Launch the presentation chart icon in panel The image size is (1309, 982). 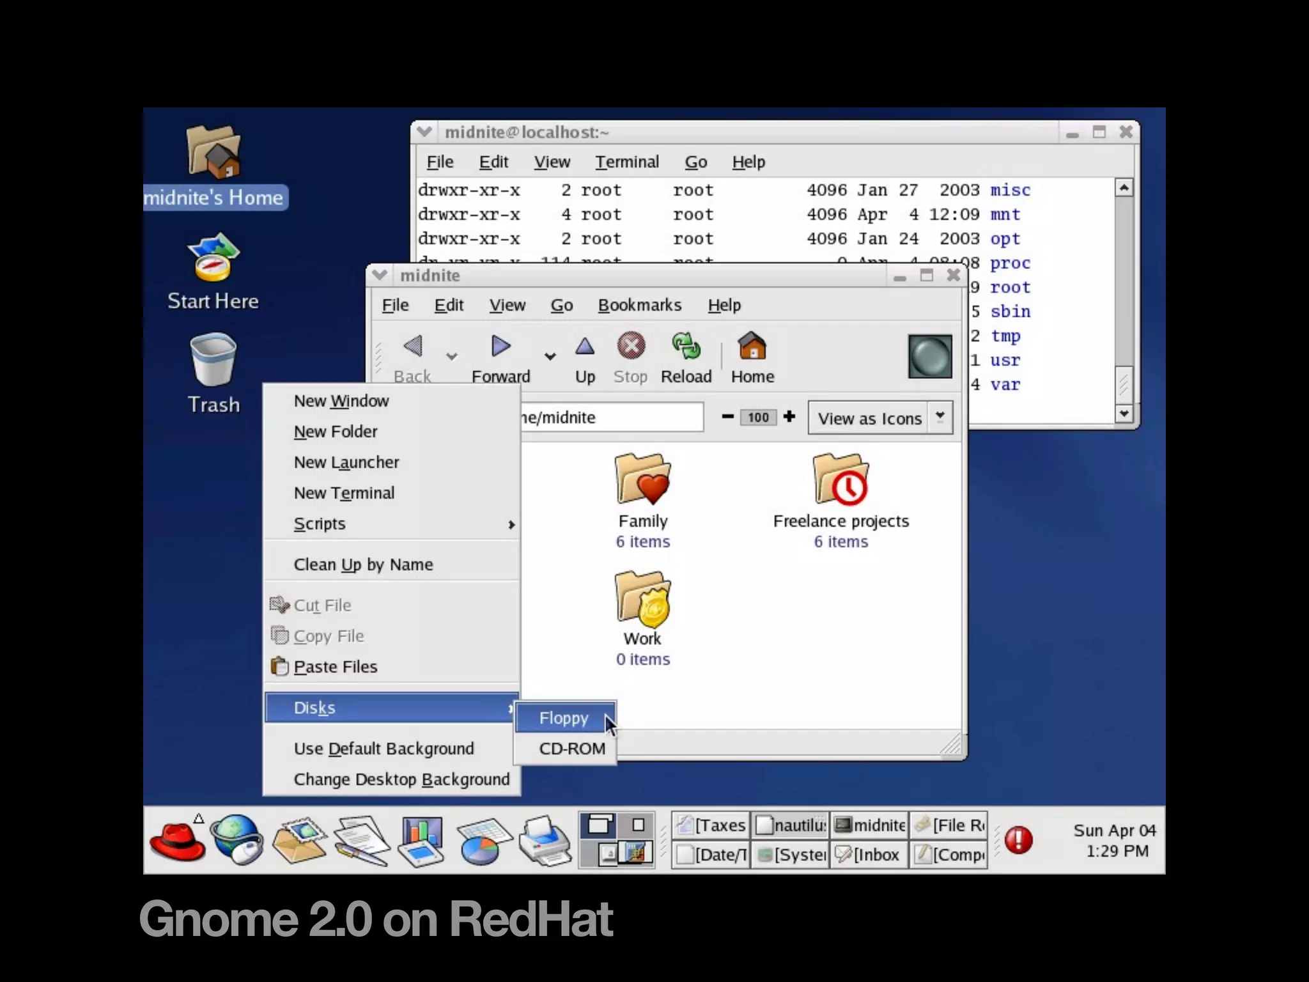click(x=421, y=841)
